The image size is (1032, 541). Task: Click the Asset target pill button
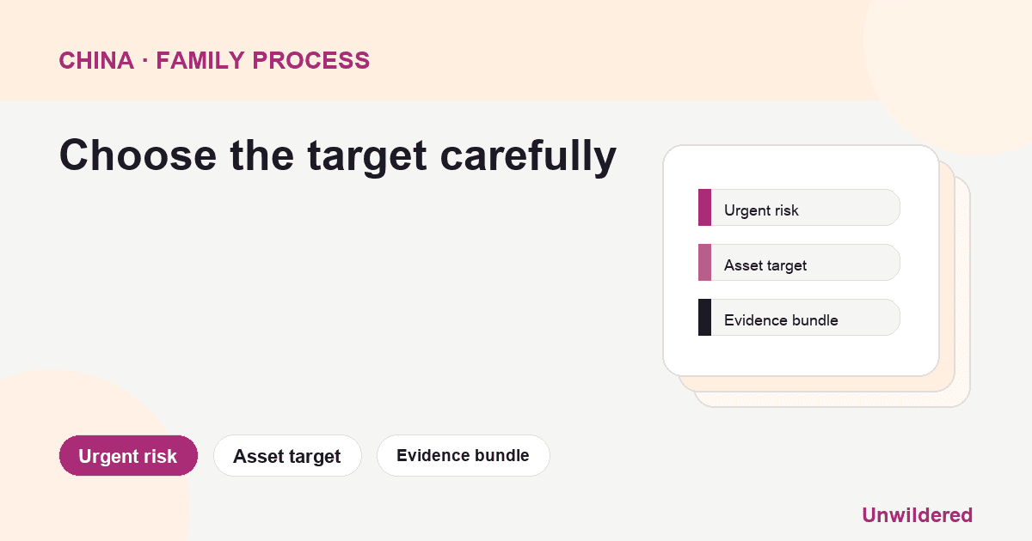click(x=287, y=456)
